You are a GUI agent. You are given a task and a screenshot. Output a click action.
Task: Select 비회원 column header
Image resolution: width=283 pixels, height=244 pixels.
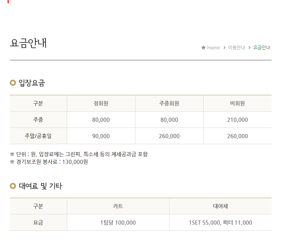[x=237, y=104]
